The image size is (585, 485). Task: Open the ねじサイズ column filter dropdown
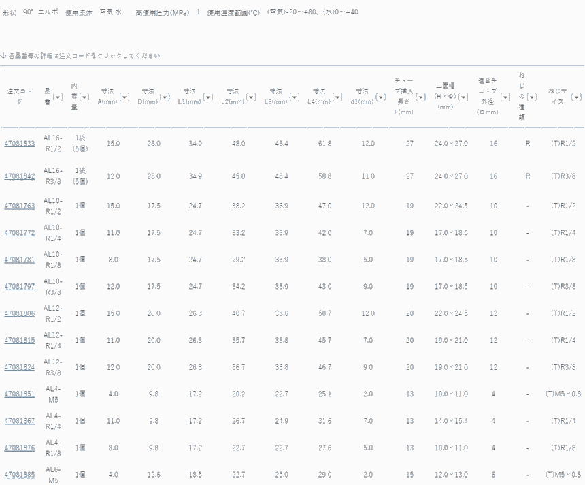[576, 97]
